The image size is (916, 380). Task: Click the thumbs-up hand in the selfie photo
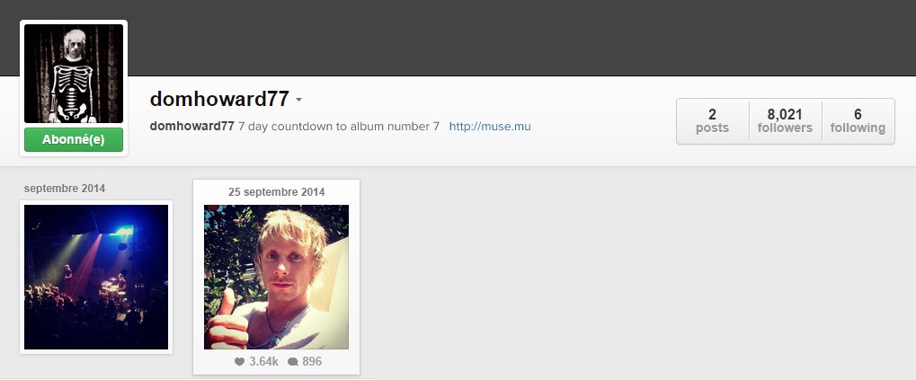point(227,323)
